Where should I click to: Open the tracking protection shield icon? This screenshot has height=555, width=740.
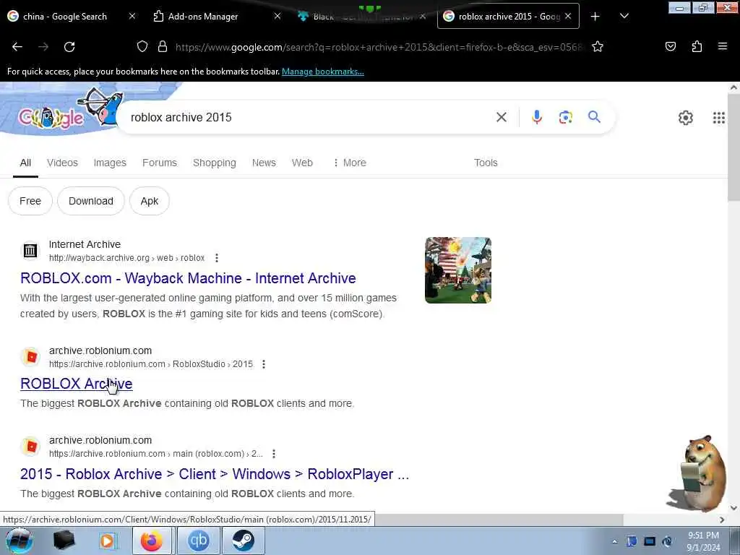[142, 46]
